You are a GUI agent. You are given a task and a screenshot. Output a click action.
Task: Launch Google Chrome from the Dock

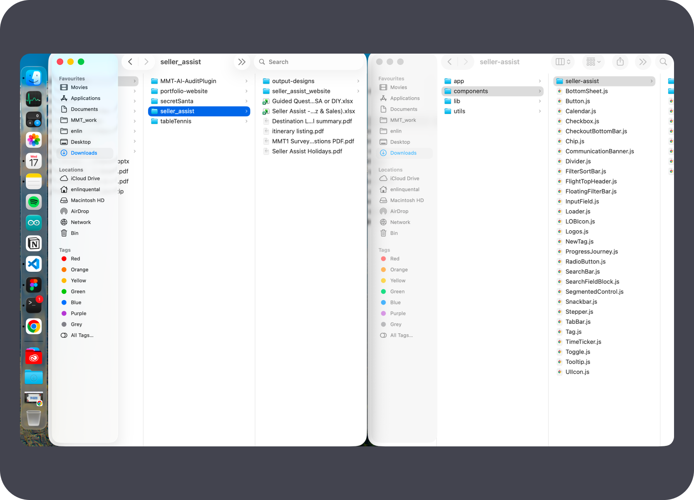coord(34,326)
